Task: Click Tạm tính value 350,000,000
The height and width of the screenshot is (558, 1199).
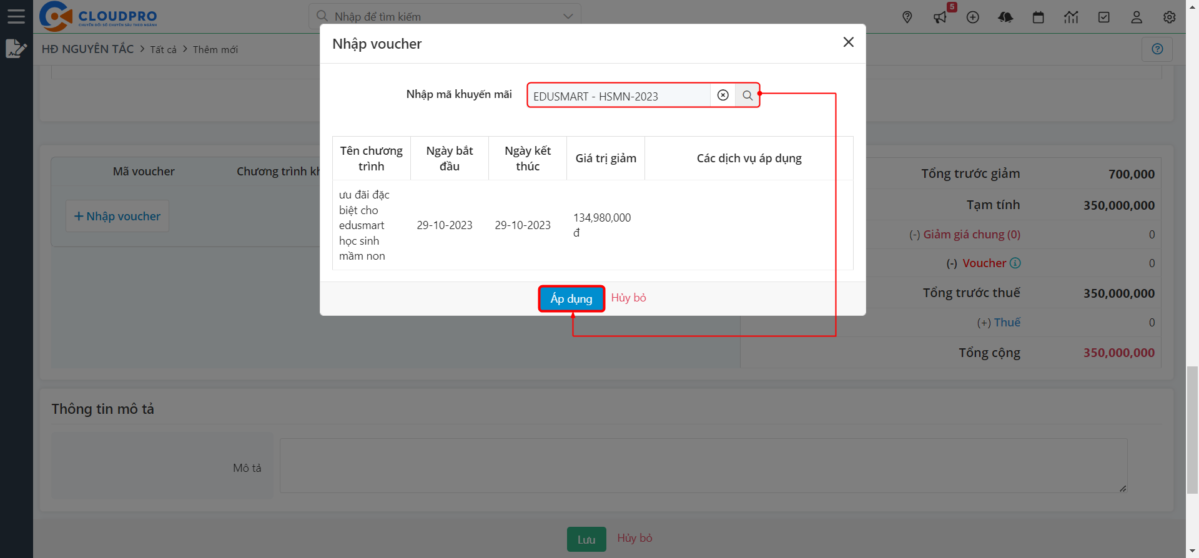Action: coord(1119,205)
